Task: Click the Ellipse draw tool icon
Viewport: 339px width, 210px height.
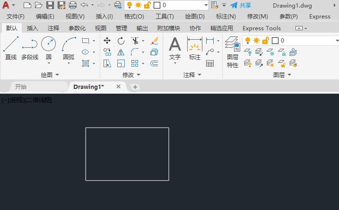Action: click(x=86, y=52)
